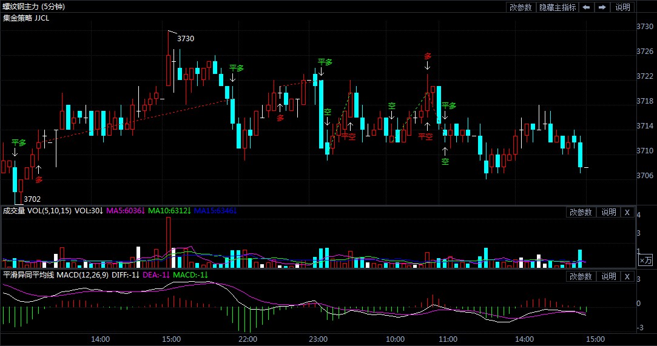Select the 集金策略 JJCL indicator label
The image size is (657, 346).
pyautogui.click(x=26, y=18)
